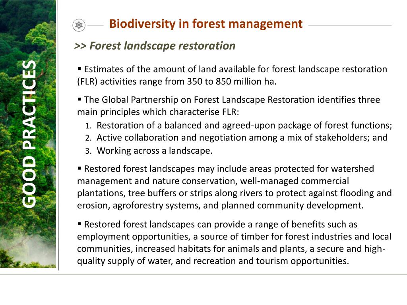Click the line "communities, increased habitats for animals"

point(231,249)
